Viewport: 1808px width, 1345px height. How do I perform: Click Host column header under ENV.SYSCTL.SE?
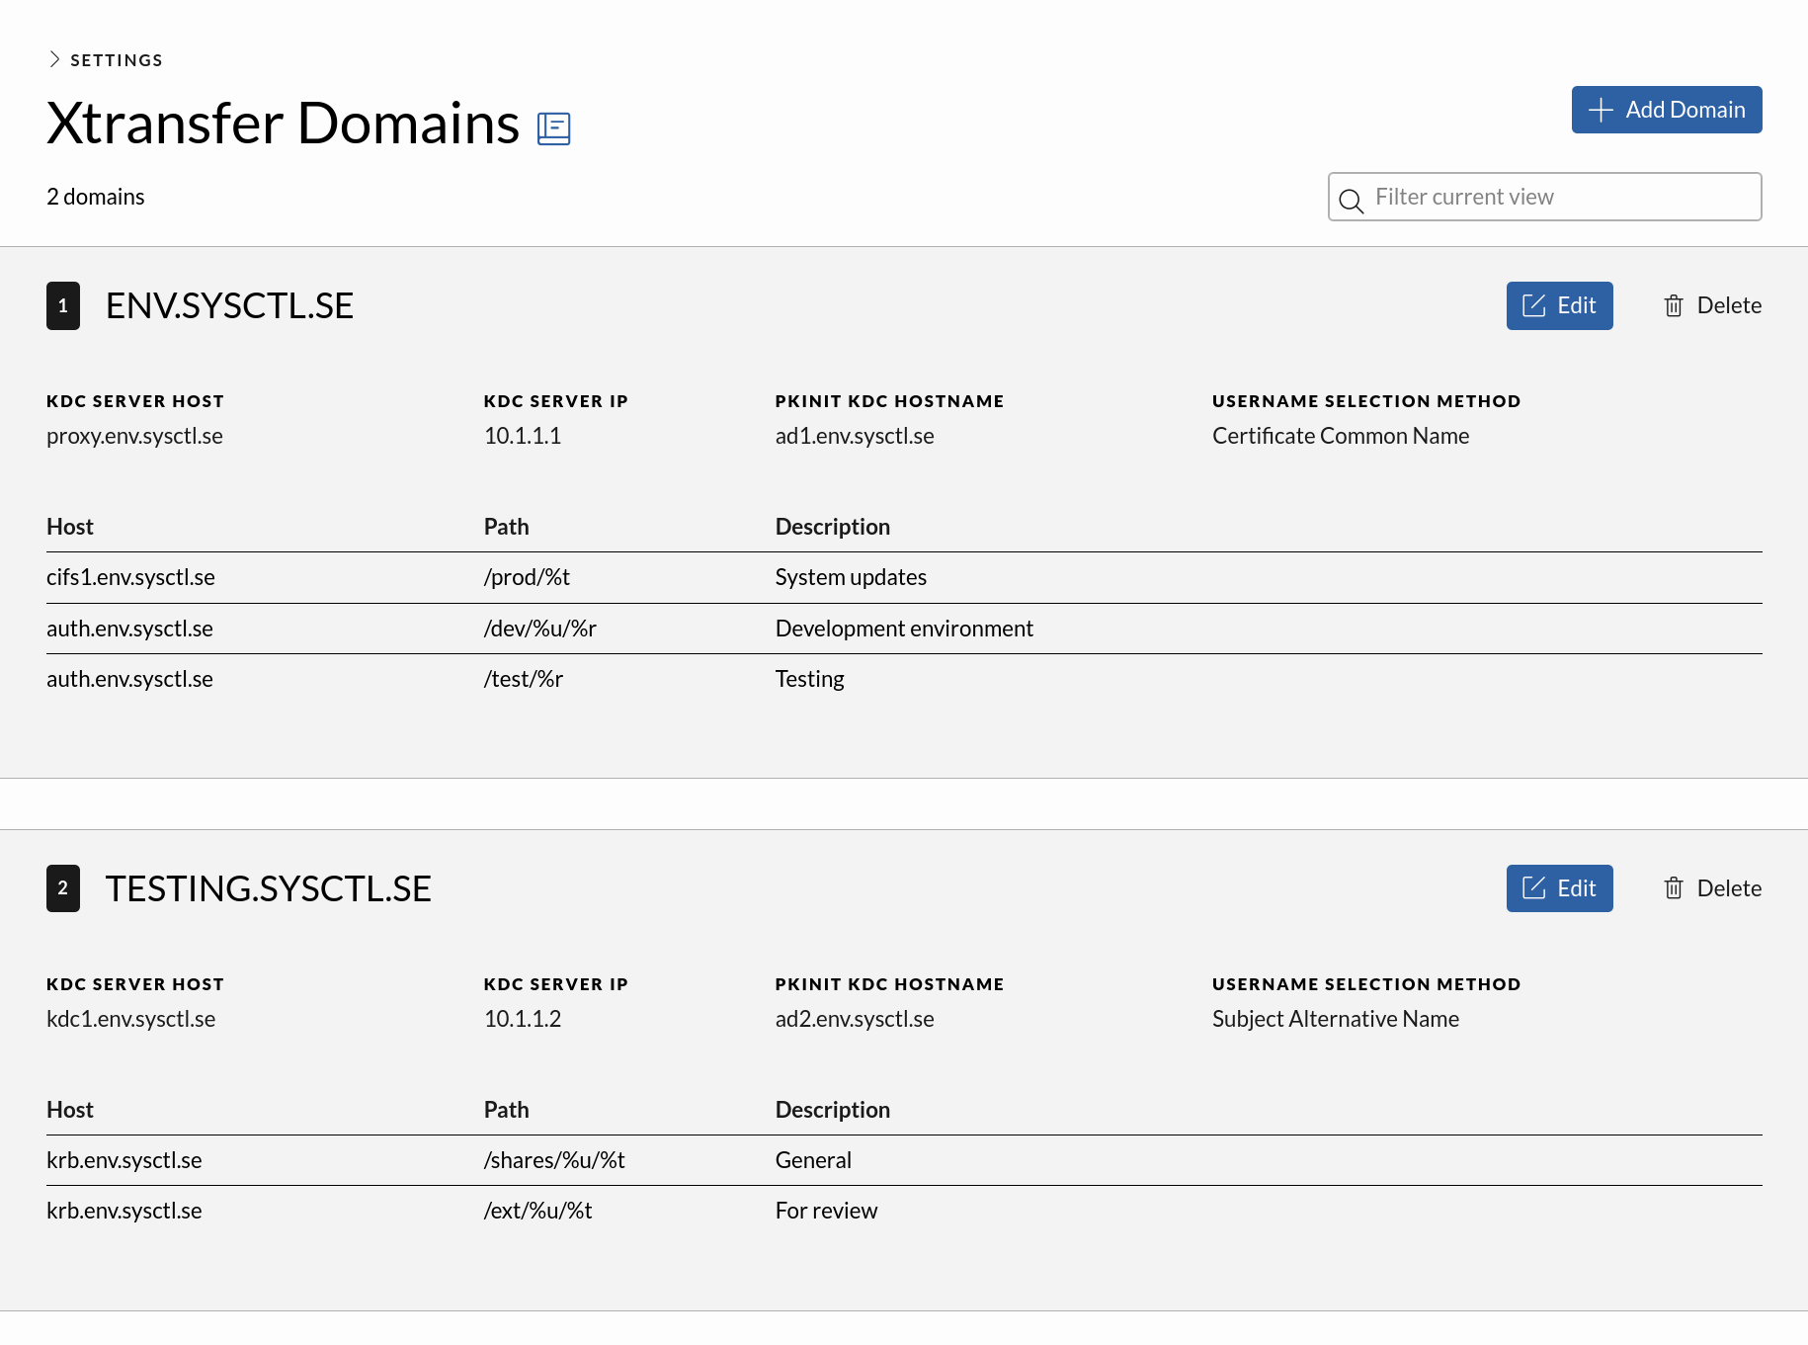[70, 527]
